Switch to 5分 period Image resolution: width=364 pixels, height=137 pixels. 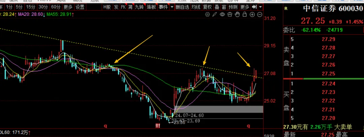[20, 7]
